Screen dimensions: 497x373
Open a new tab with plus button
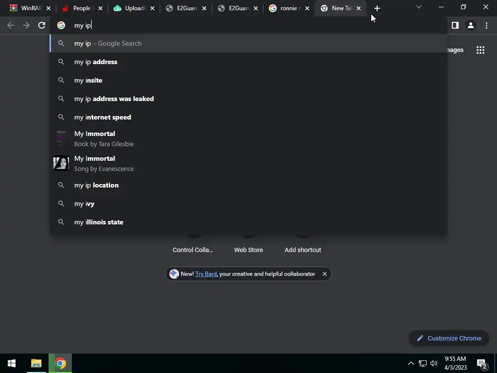coord(377,8)
